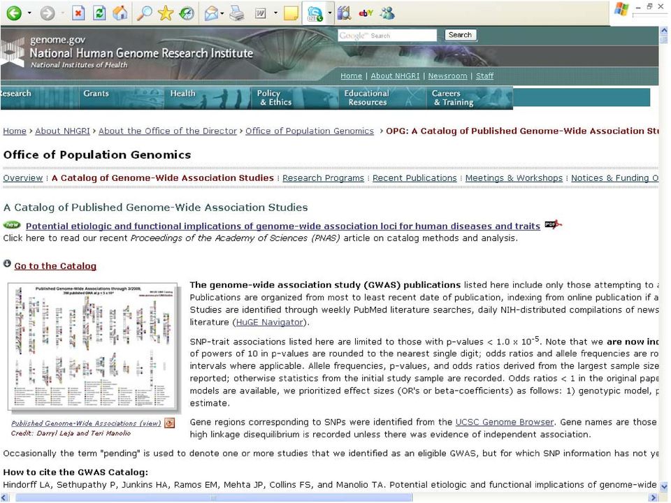Click About the Office of the Director breadcrumb
Viewport: 671px width, 503px height.
168,131
